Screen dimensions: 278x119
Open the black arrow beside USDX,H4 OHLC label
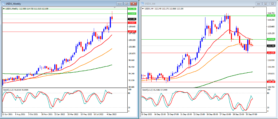143,9
